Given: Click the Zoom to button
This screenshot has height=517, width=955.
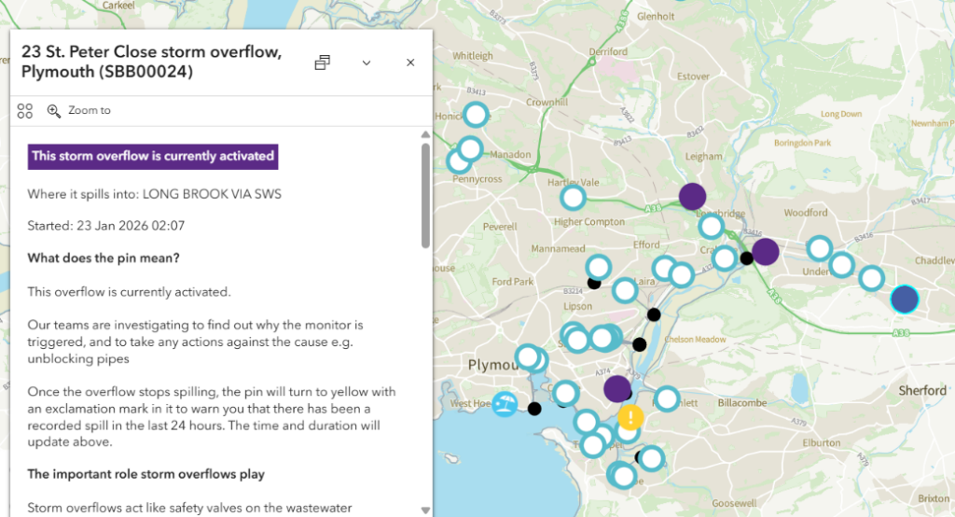Looking at the screenshot, I should (79, 111).
